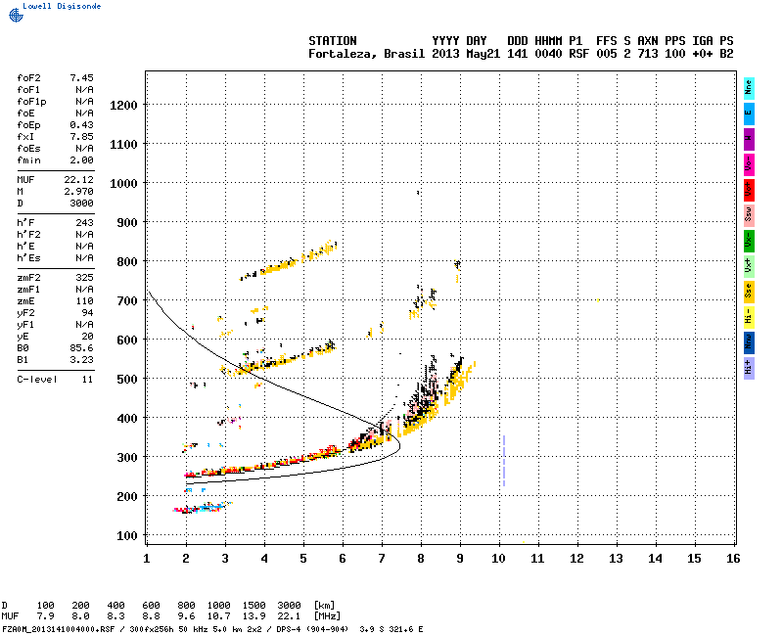783x636 pixels.
Task: Click the date 2013 May21 in header
Action: click(466, 54)
